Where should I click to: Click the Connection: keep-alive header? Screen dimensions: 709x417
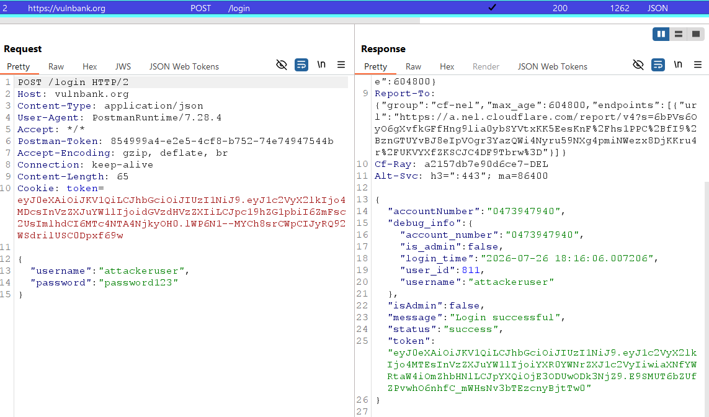[x=86, y=164]
